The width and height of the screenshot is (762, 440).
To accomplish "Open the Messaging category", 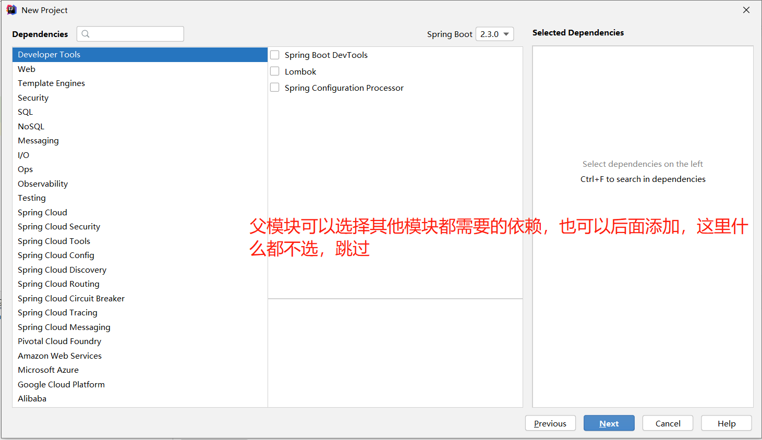I will click(38, 140).
